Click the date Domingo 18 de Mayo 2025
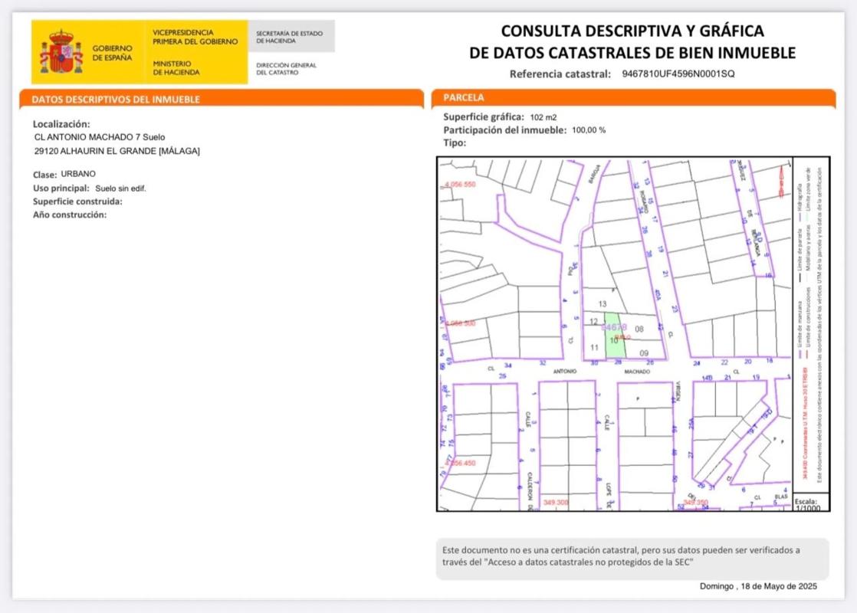 click(758, 586)
